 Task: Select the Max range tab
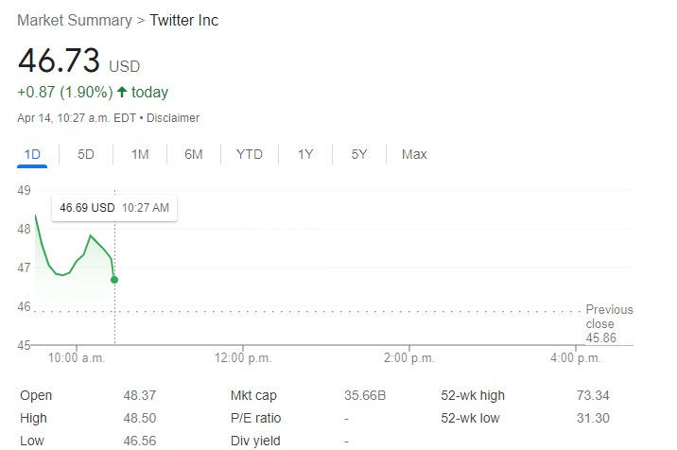(414, 154)
